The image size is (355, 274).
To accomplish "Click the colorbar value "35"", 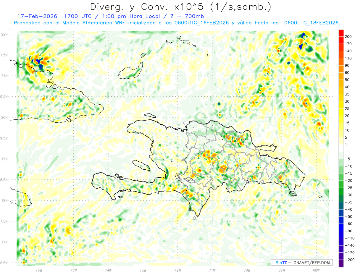I will [x=347, y=94].
